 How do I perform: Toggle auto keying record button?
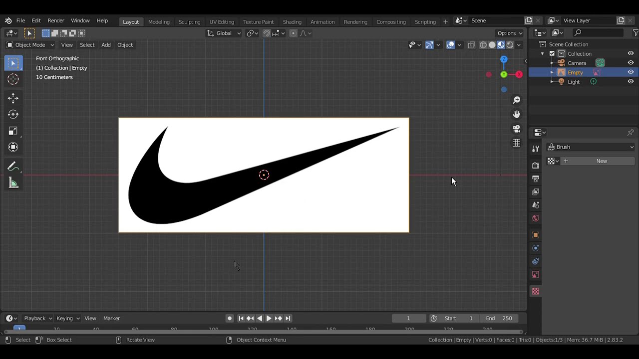coord(230,318)
